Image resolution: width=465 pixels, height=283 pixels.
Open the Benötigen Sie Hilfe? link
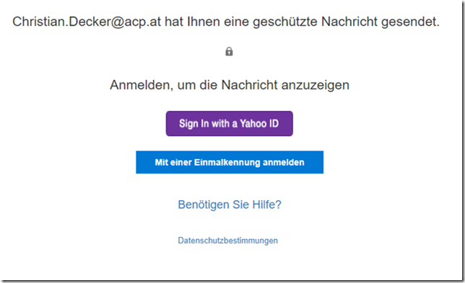pyautogui.click(x=230, y=205)
